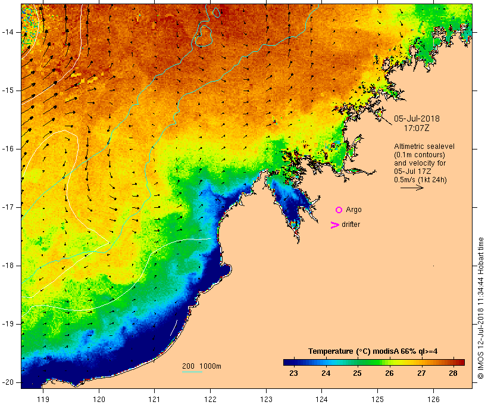The image size is (488, 405).
Task: Click the longitude label 124
Action: tap(321, 400)
